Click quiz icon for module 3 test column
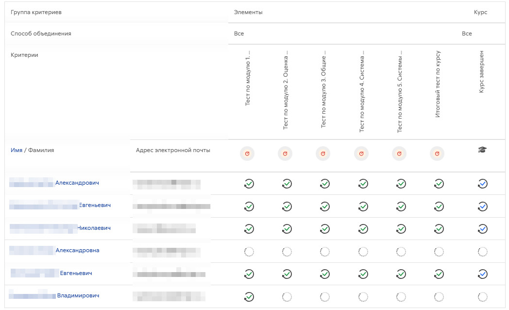 323,154
